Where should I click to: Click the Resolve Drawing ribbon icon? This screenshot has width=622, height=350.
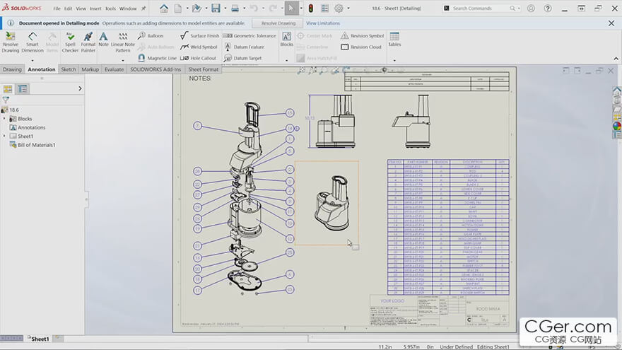pyautogui.click(x=11, y=42)
